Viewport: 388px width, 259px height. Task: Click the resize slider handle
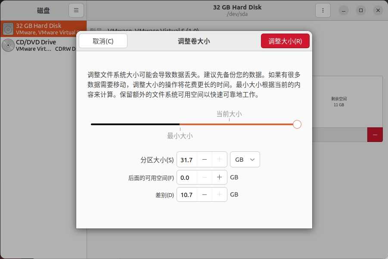[x=297, y=124]
